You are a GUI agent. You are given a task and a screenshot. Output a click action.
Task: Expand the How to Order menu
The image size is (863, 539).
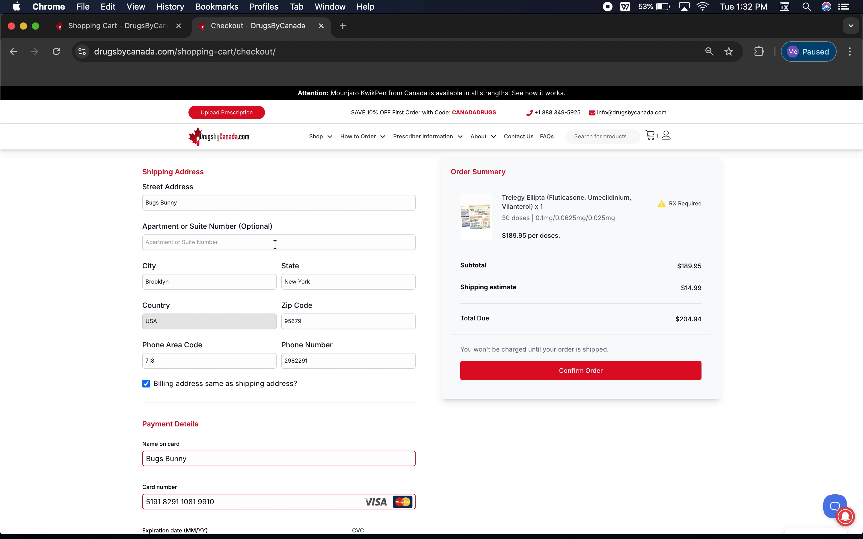pyautogui.click(x=362, y=137)
